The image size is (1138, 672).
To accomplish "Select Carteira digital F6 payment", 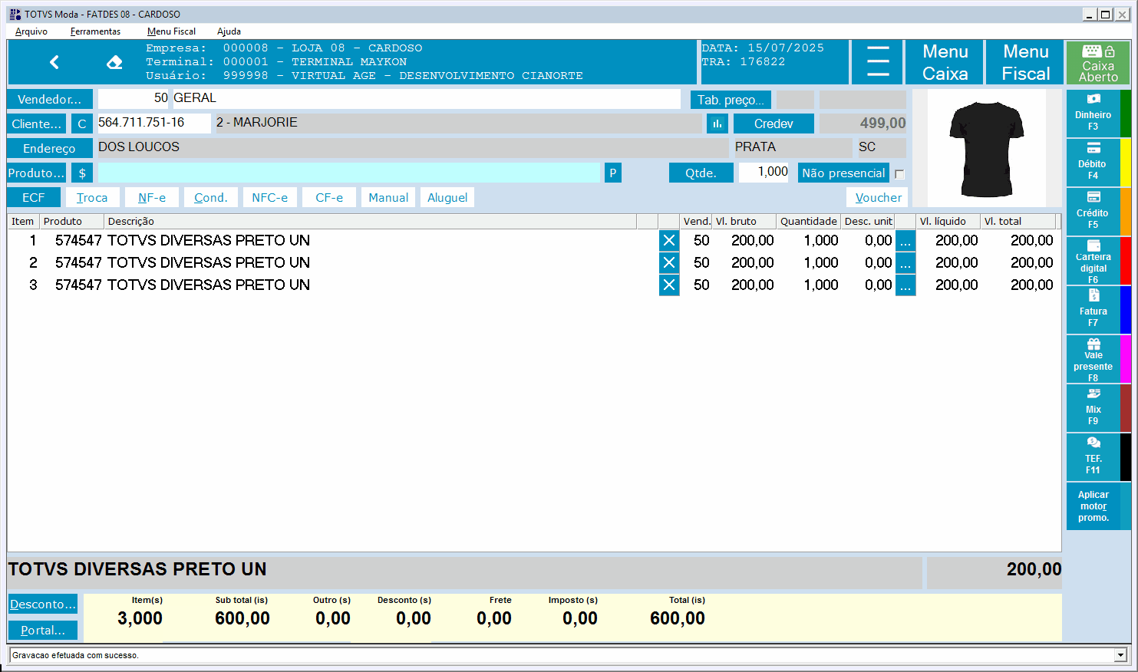I will pos(1093,261).
